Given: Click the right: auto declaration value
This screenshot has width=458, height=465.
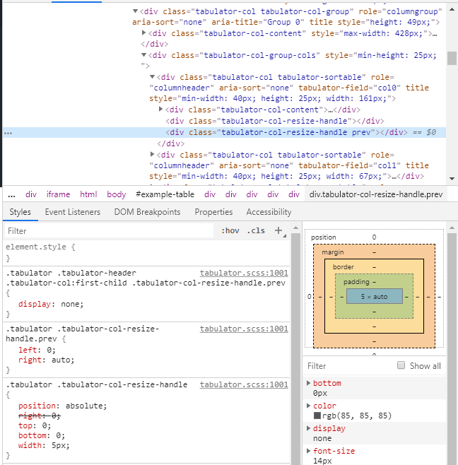Looking at the screenshot, I should point(61,360).
